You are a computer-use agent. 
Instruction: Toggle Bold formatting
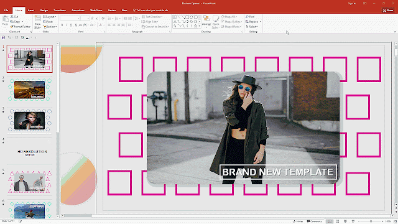coord(62,25)
